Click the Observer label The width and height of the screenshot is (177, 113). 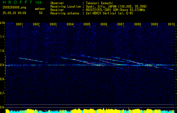[57, 3]
